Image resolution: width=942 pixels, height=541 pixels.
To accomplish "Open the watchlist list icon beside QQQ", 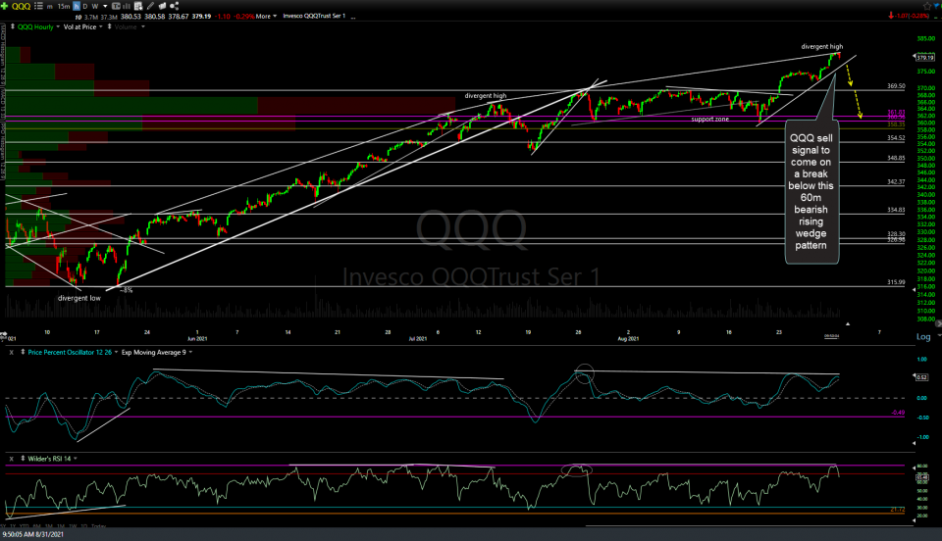I will pyautogui.click(x=38, y=6).
